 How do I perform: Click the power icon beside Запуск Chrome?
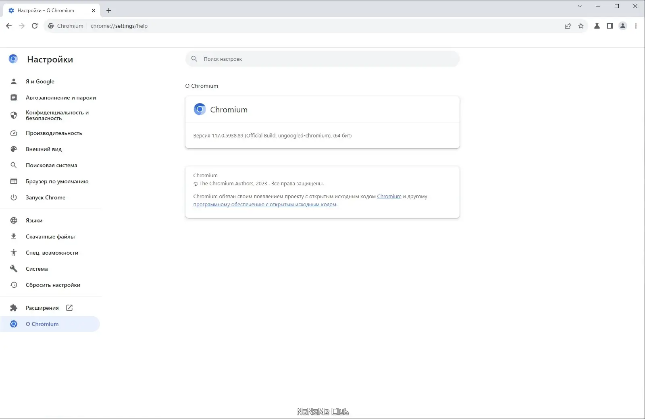(14, 197)
